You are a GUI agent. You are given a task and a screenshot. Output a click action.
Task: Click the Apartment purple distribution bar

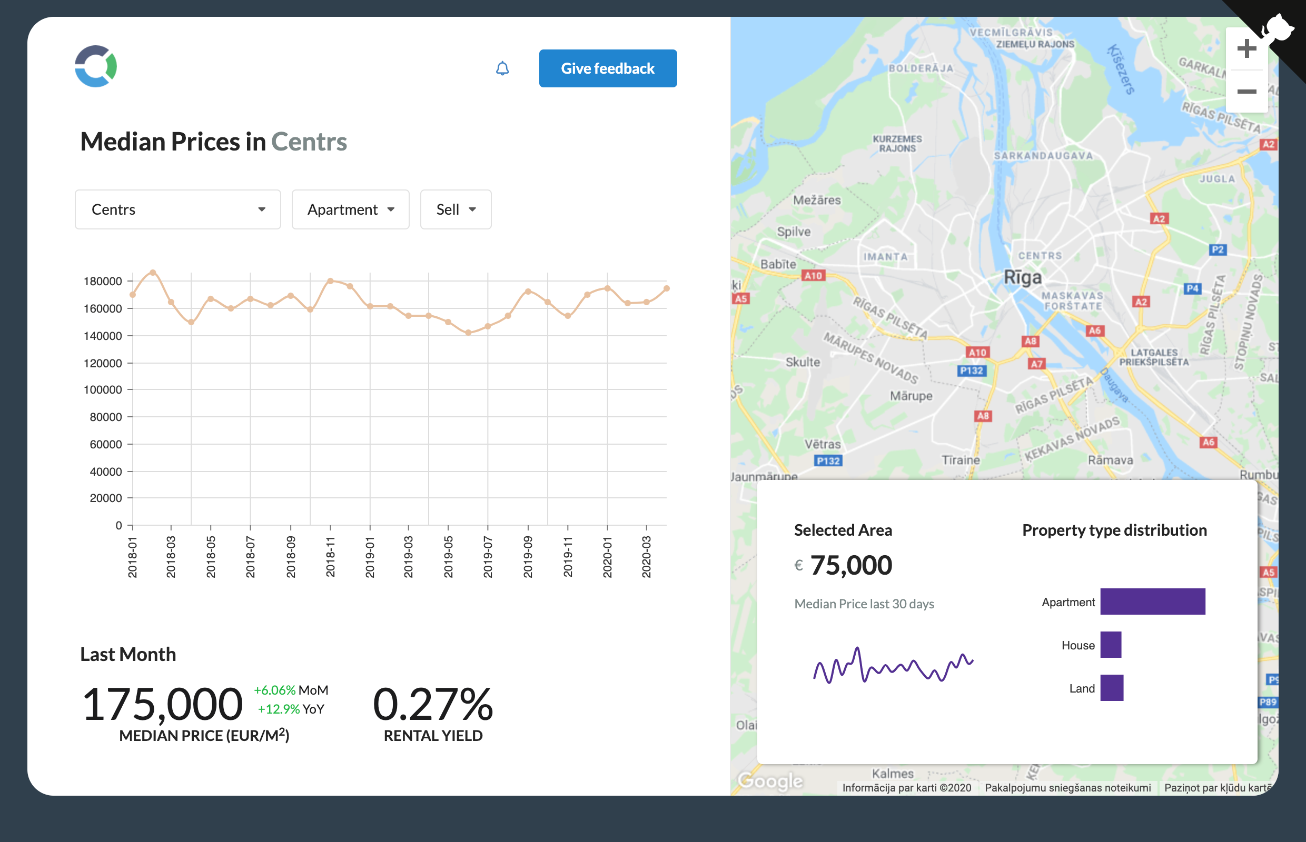tap(1153, 602)
